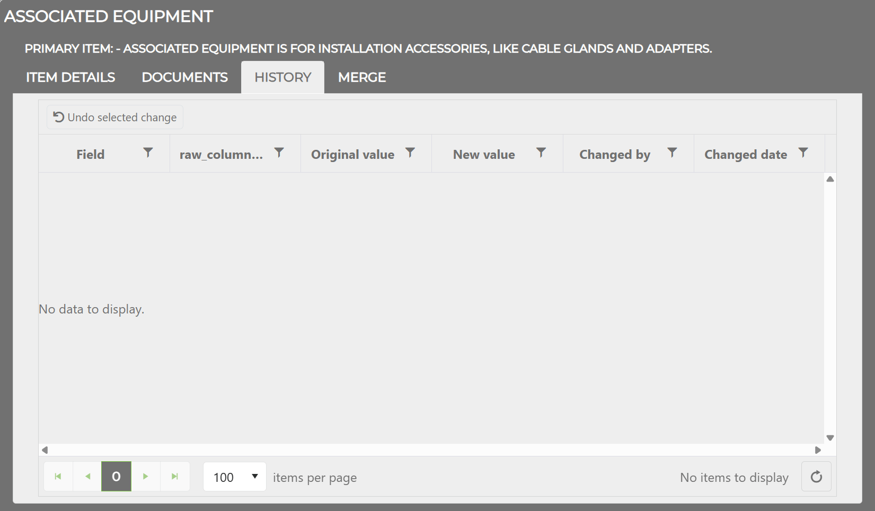Click horizontal scrollbar right arrow
Image resolution: width=875 pixels, height=511 pixels.
click(x=818, y=450)
